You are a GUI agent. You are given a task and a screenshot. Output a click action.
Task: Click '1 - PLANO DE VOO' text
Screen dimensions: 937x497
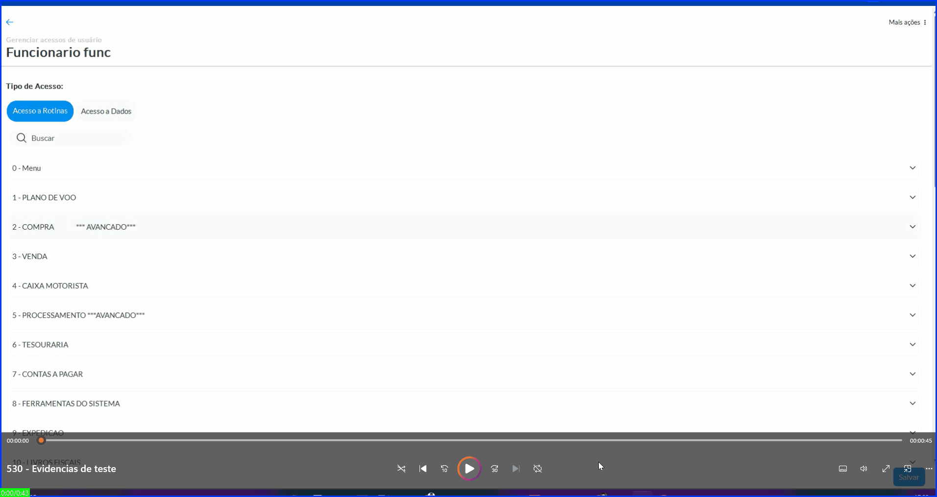pyautogui.click(x=44, y=197)
